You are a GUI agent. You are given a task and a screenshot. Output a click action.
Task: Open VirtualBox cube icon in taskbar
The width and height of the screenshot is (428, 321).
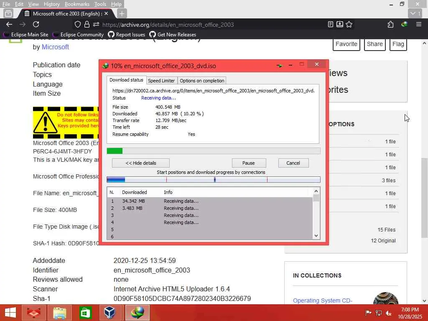click(x=110, y=313)
